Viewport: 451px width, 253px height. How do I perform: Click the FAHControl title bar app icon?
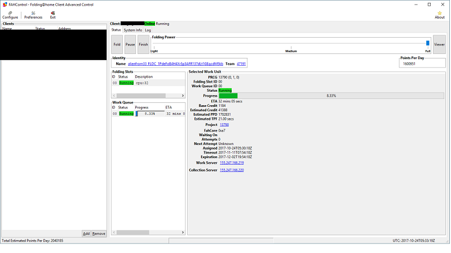tap(5, 4)
